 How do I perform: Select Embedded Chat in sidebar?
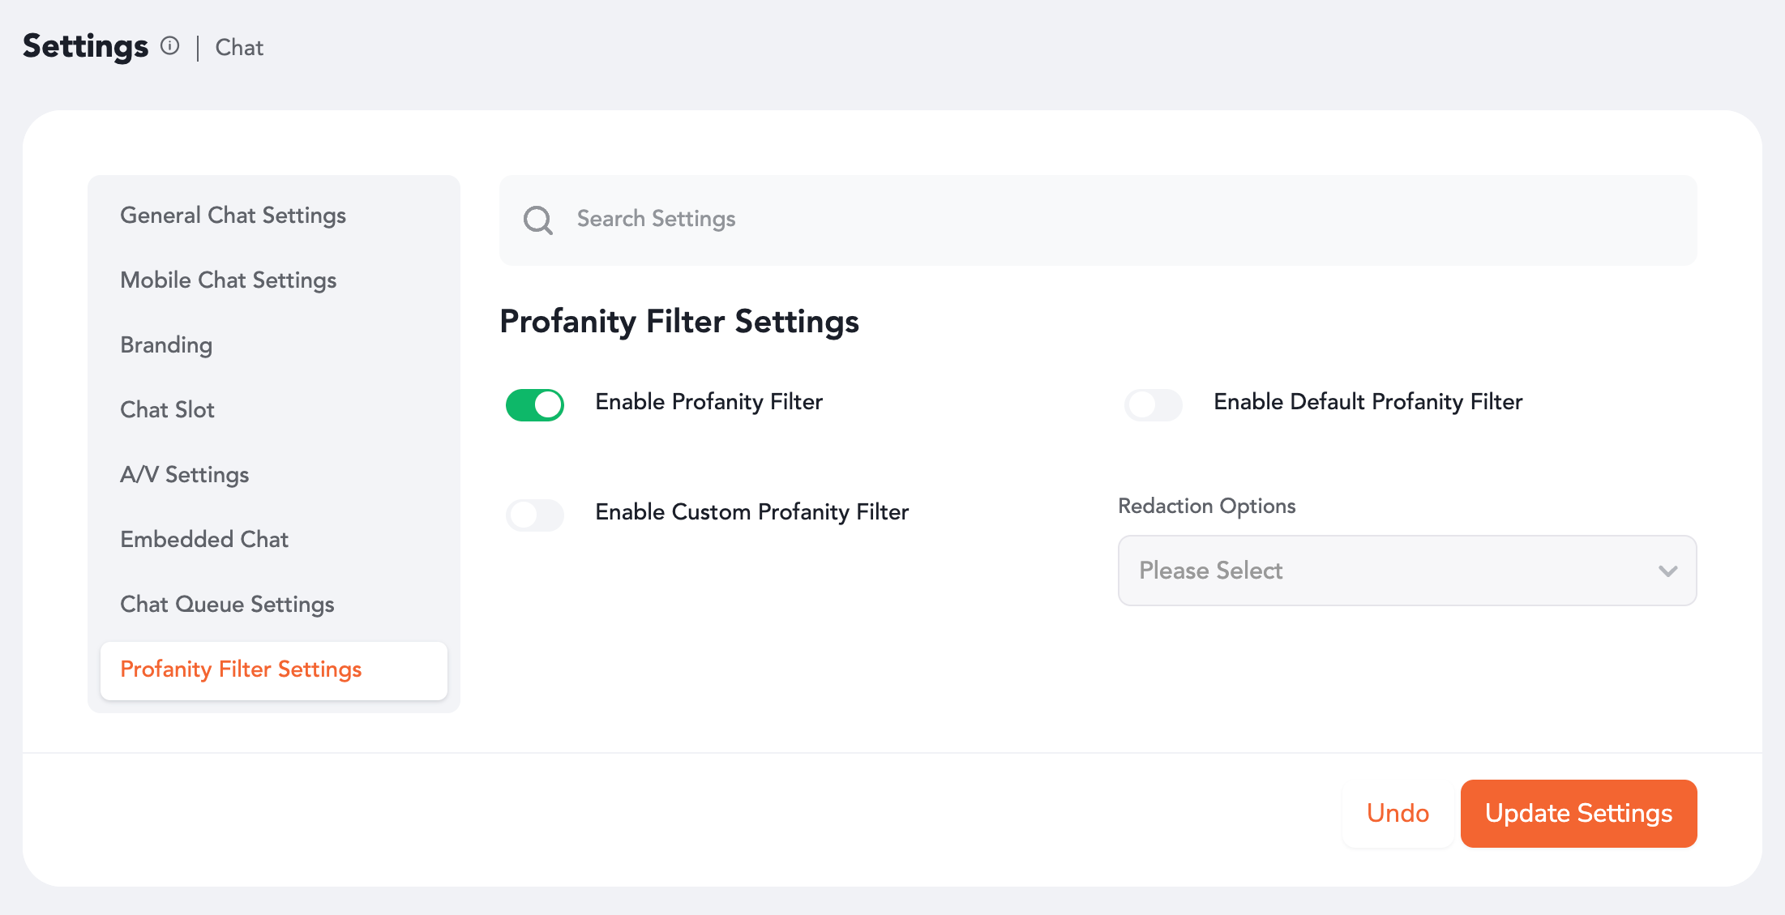click(x=204, y=539)
